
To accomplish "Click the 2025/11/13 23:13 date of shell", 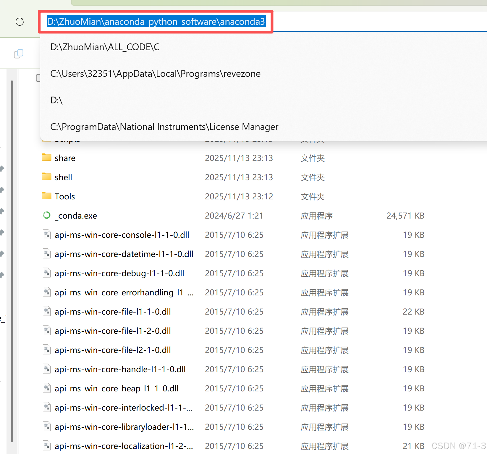I will coord(239,177).
